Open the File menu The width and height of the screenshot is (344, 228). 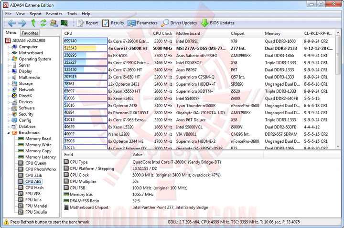(8, 14)
